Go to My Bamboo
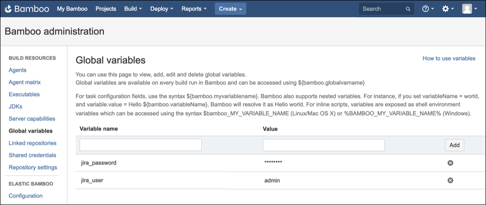Image resolution: width=486 pixels, height=205 pixels. [72, 9]
